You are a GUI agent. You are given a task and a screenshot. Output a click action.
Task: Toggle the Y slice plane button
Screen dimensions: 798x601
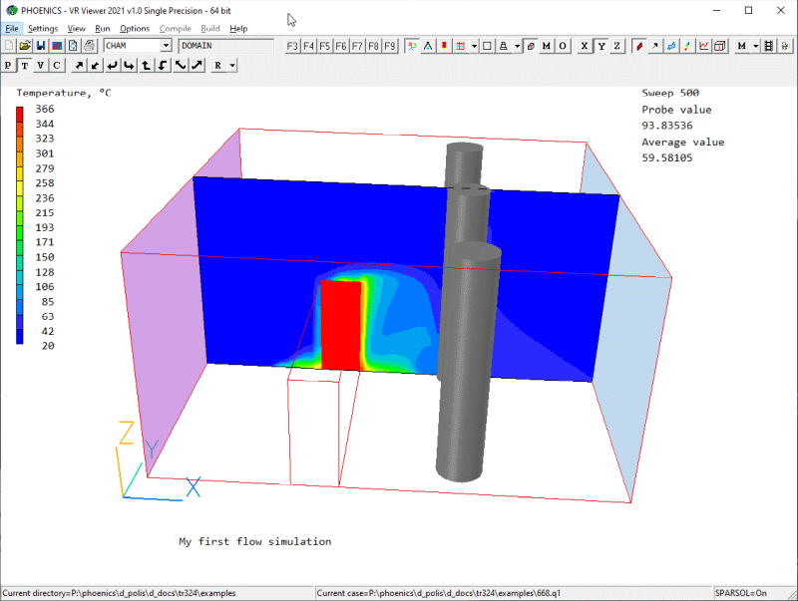tap(601, 46)
